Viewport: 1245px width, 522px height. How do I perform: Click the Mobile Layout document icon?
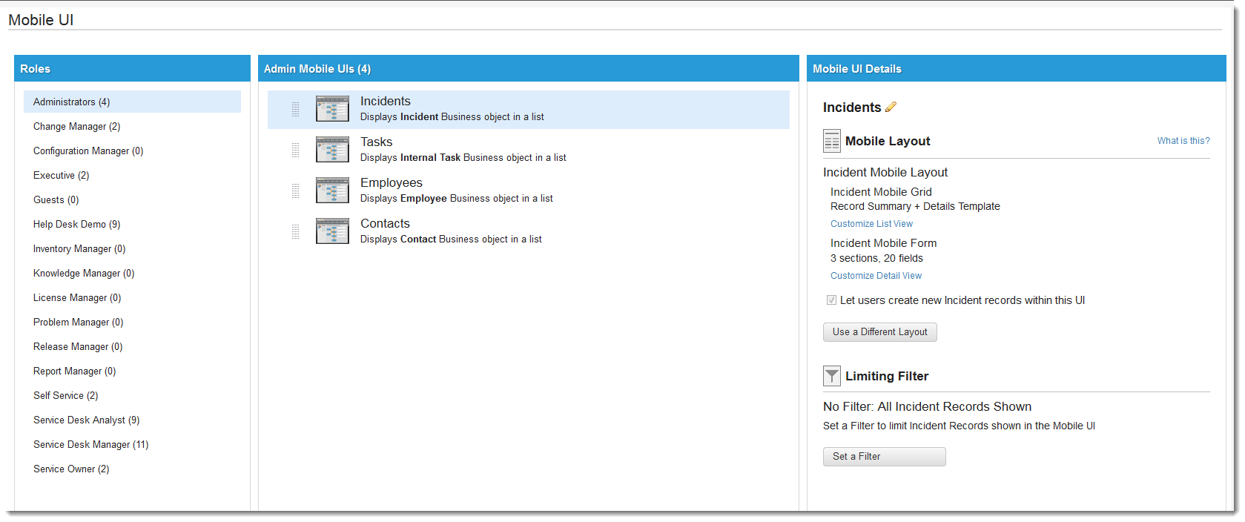(832, 141)
